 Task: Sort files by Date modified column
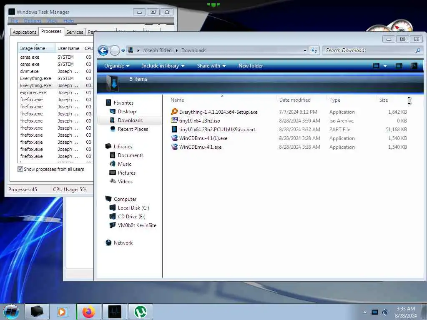[295, 100]
